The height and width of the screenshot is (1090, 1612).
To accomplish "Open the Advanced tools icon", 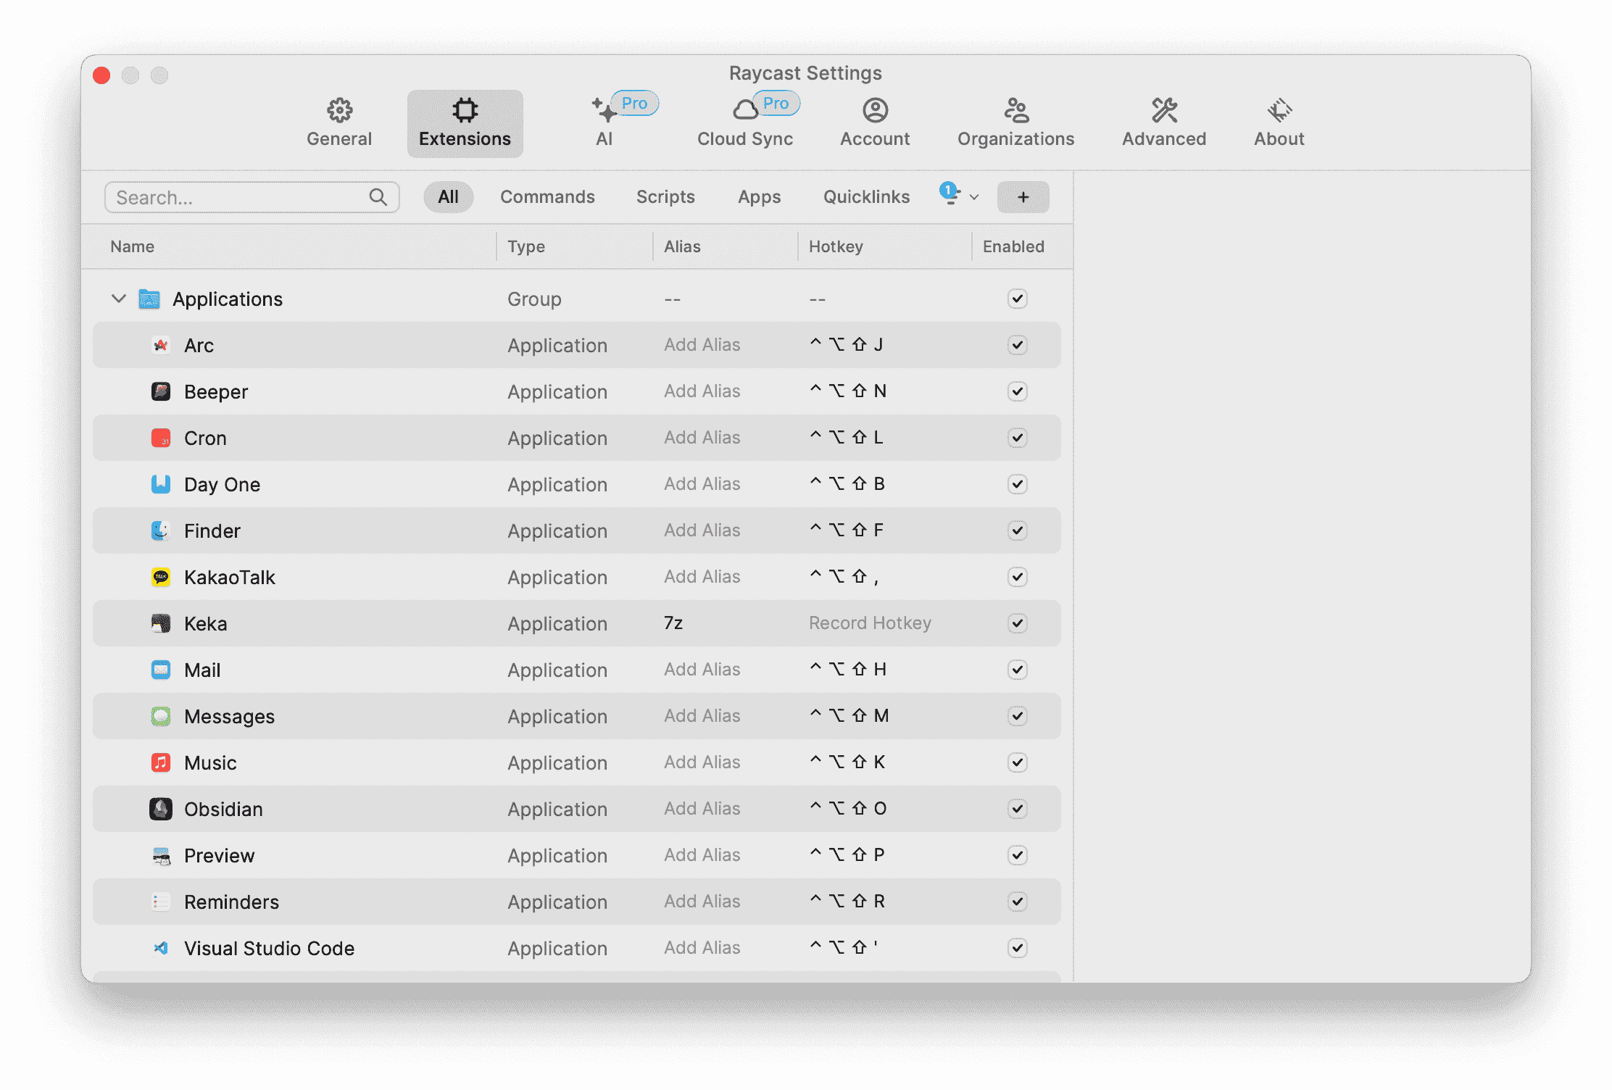I will [1164, 110].
